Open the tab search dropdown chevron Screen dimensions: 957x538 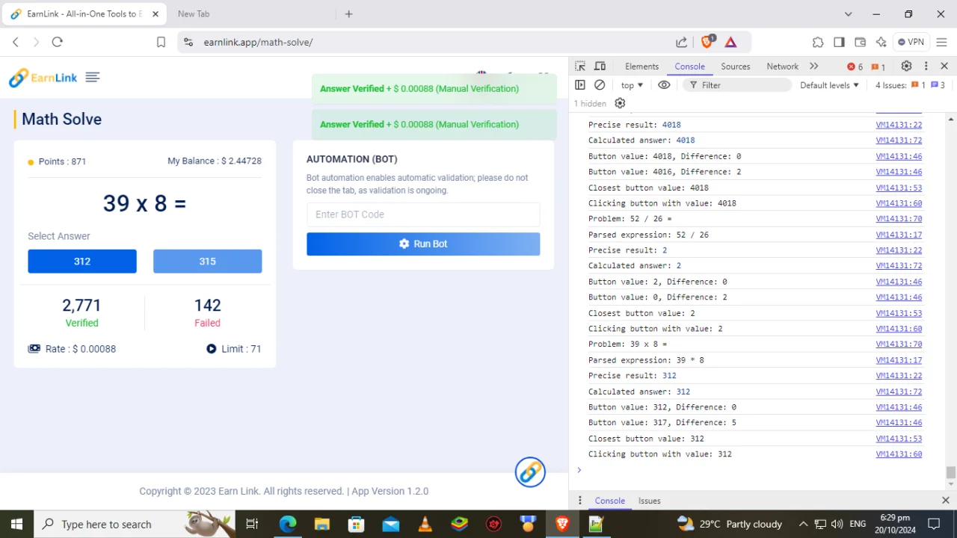[848, 14]
